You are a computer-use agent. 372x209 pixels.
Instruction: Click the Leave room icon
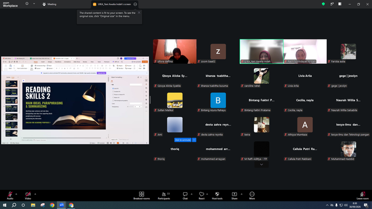[x=363, y=196]
